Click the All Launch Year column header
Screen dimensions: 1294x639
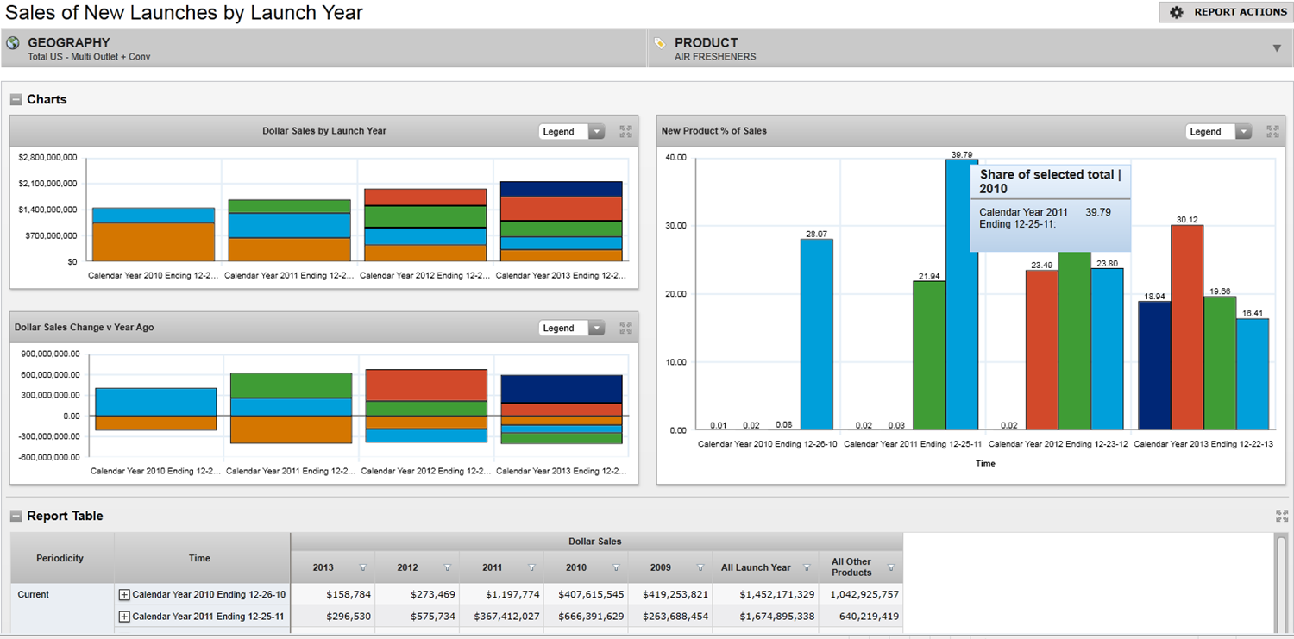click(756, 567)
